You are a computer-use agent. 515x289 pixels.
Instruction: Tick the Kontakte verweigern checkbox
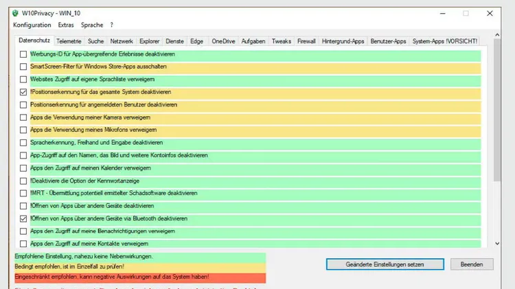point(23,244)
